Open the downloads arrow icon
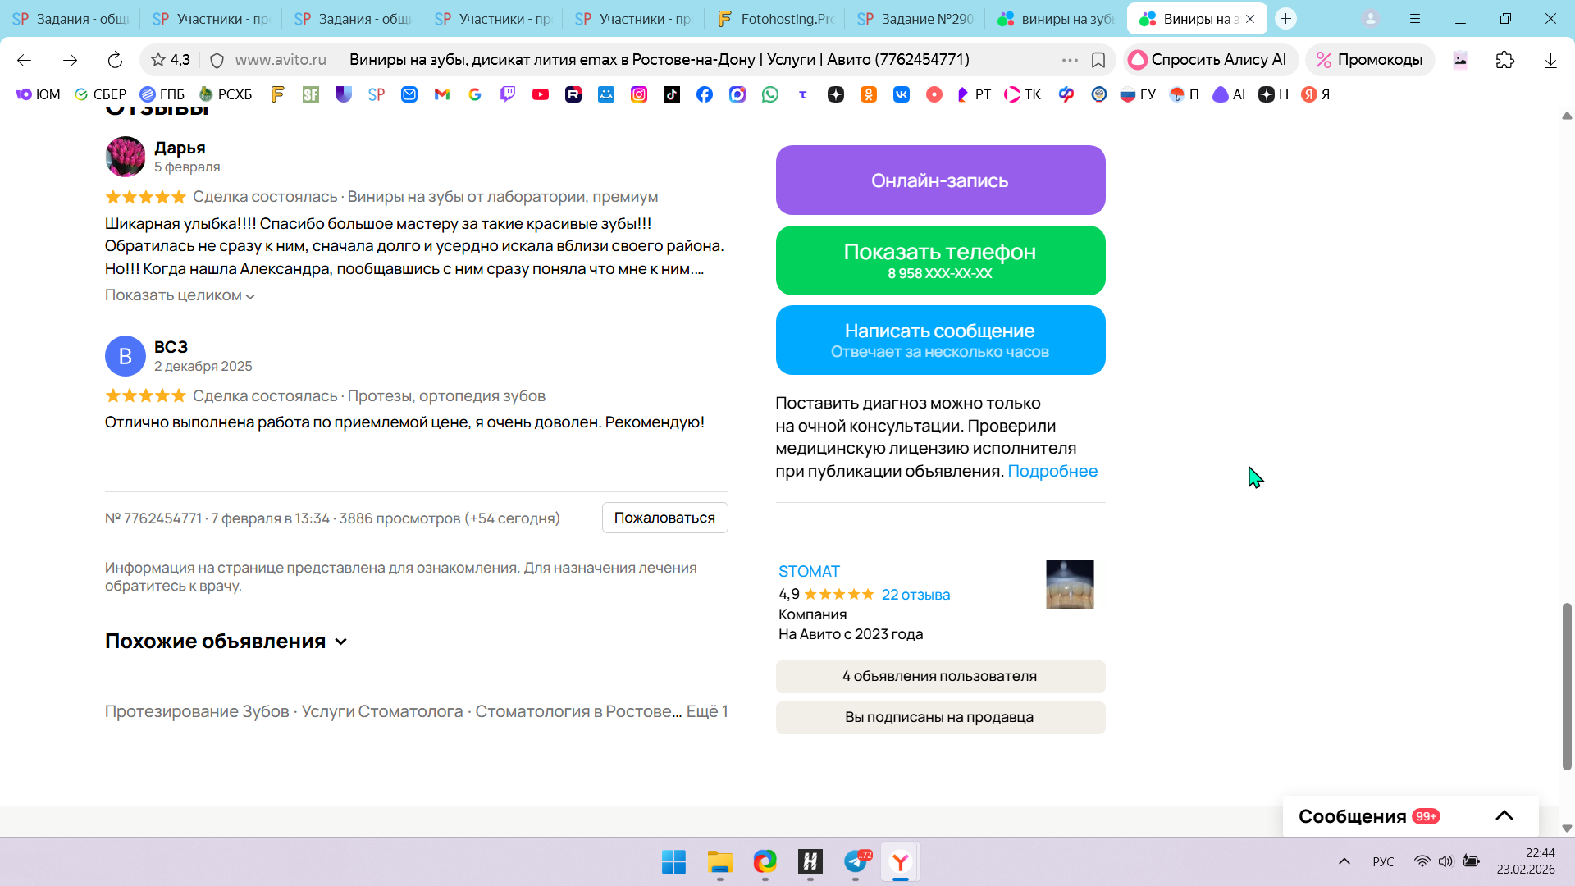This screenshot has width=1575, height=886. (x=1550, y=60)
